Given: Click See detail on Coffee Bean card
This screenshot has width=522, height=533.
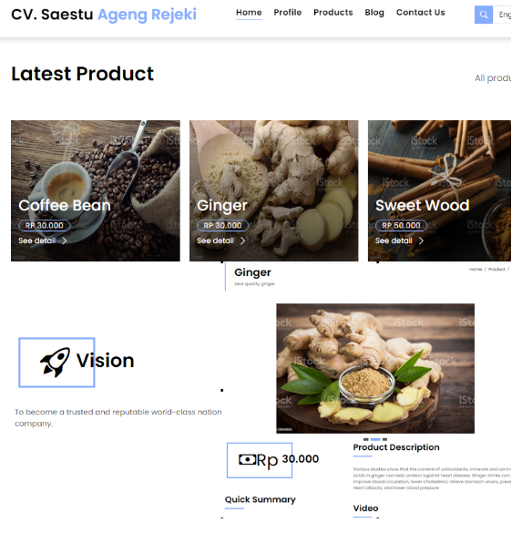Looking at the screenshot, I should pyautogui.click(x=37, y=241).
